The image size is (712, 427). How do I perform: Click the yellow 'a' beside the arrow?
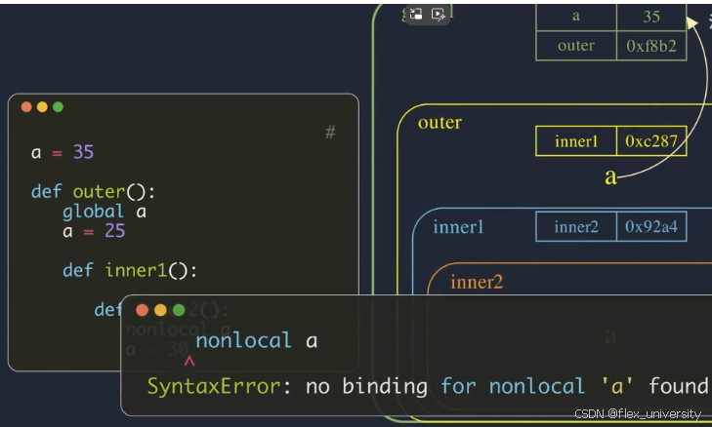pos(610,176)
